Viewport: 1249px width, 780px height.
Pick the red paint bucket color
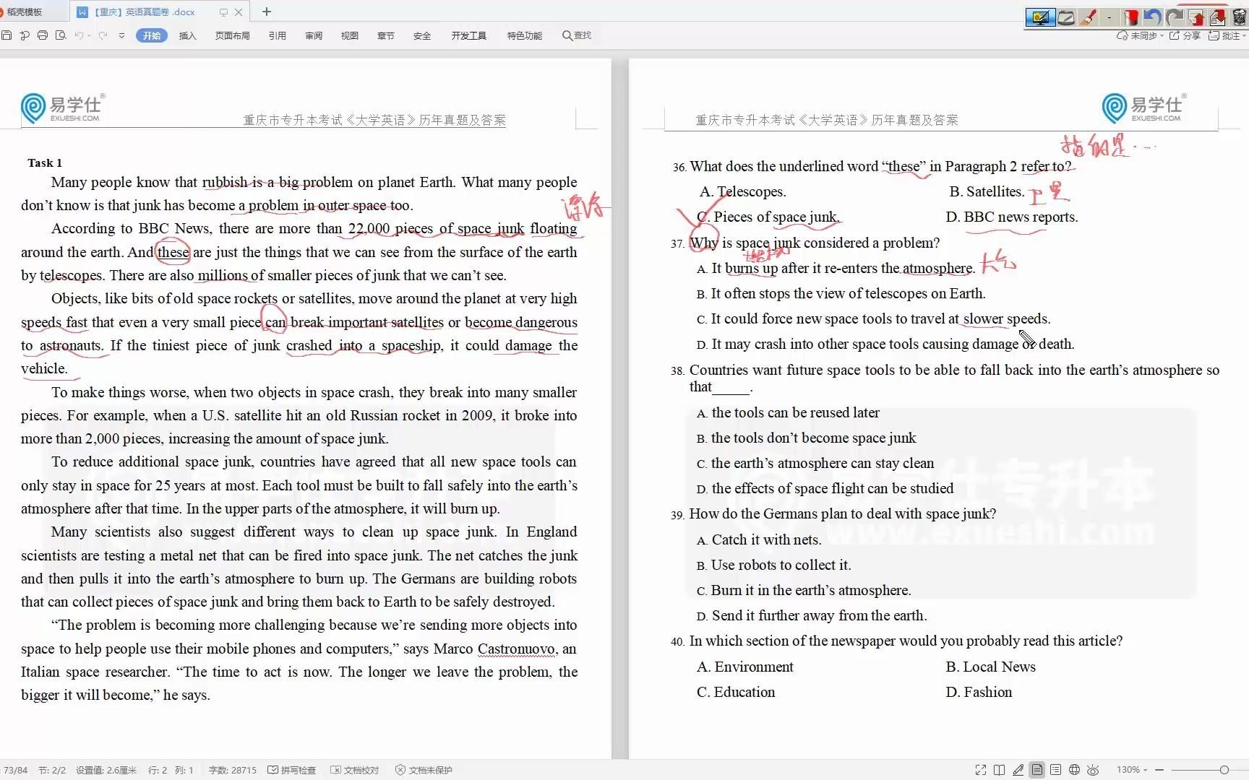click(x=1131, y=17)
